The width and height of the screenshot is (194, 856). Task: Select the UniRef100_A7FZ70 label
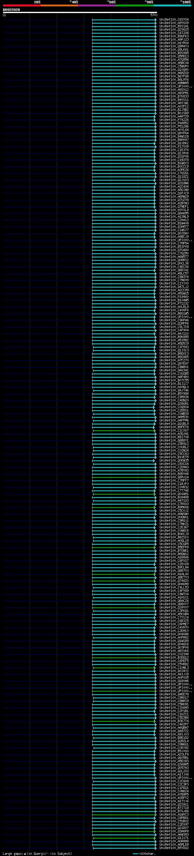[x=174, y=360]
